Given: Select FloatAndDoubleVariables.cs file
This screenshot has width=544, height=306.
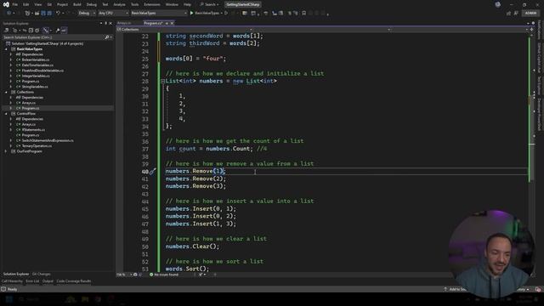Looking at the screenshot, I should click(x=42, y=71).
